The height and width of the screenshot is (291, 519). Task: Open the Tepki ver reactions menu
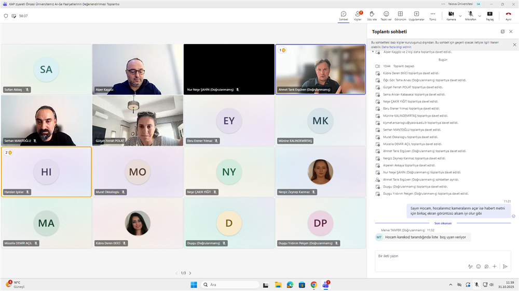tap(386, 15)
